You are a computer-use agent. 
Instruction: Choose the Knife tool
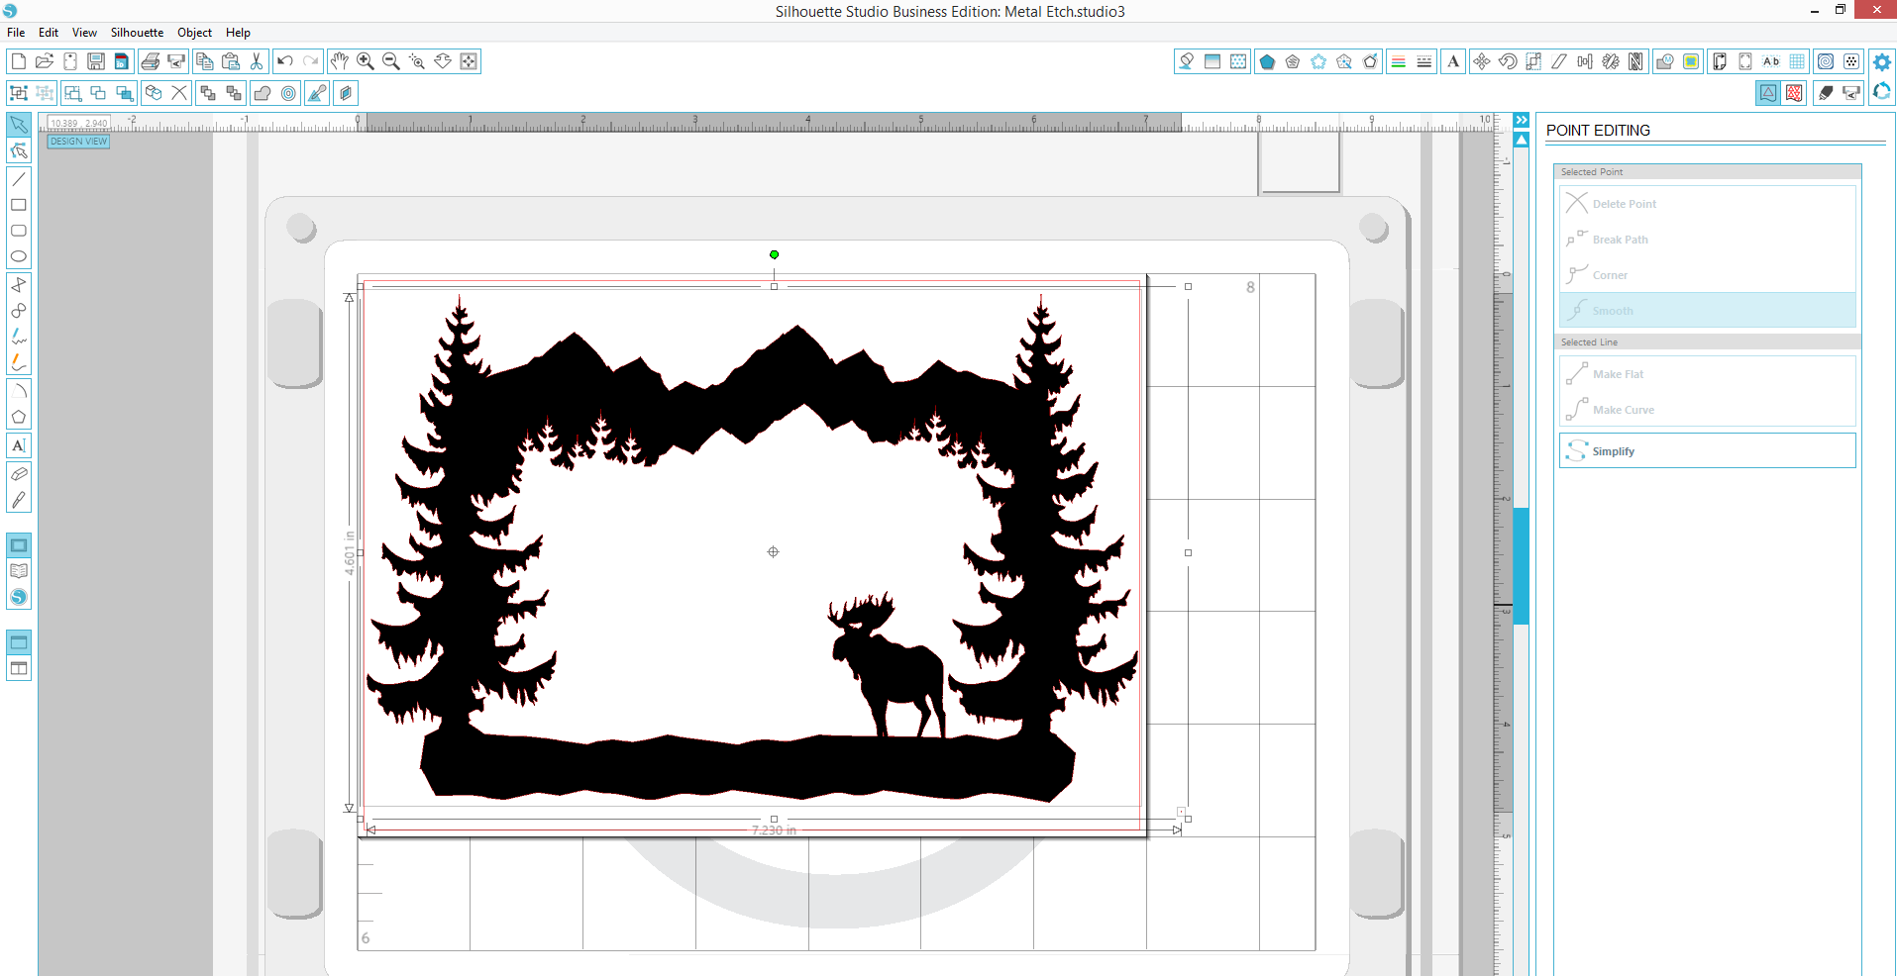(x=19, y=500)
